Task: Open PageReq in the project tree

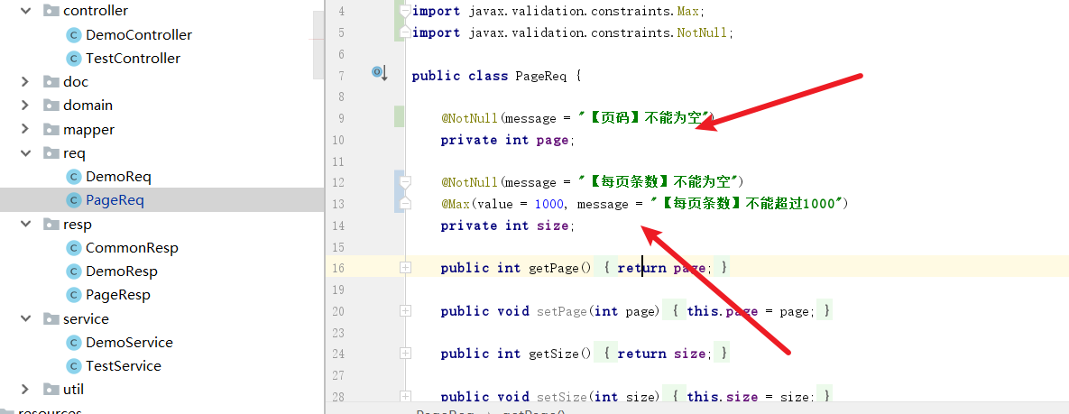Action: pyautogui.click(x=115, y=200)
